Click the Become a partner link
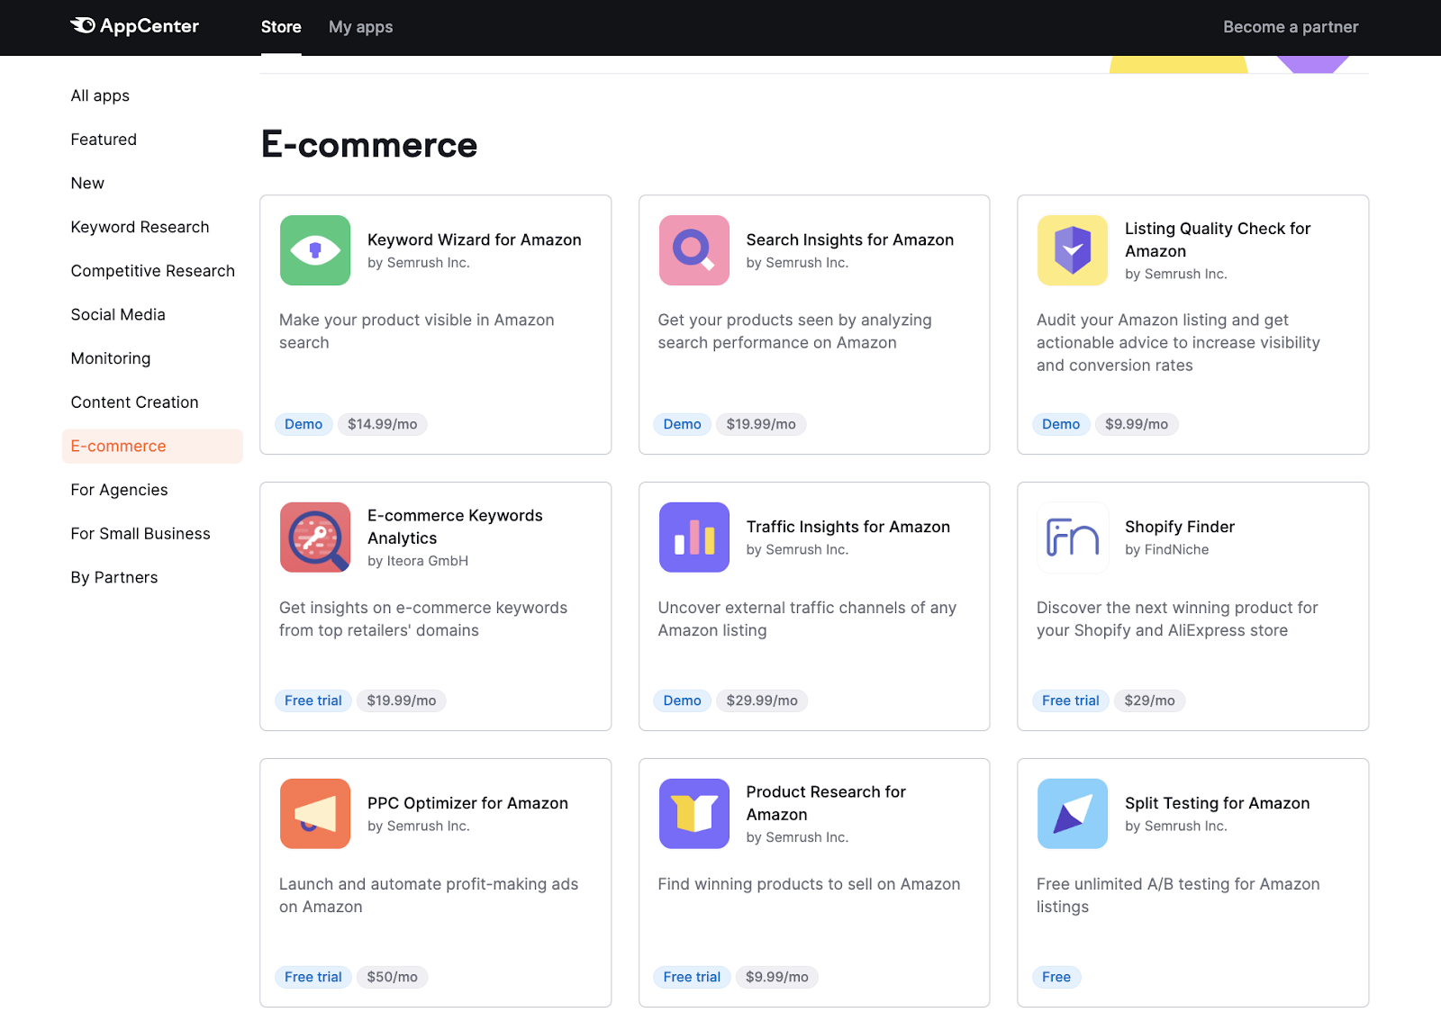This screenshot has width=1441, height=1021. (1291, 27)
